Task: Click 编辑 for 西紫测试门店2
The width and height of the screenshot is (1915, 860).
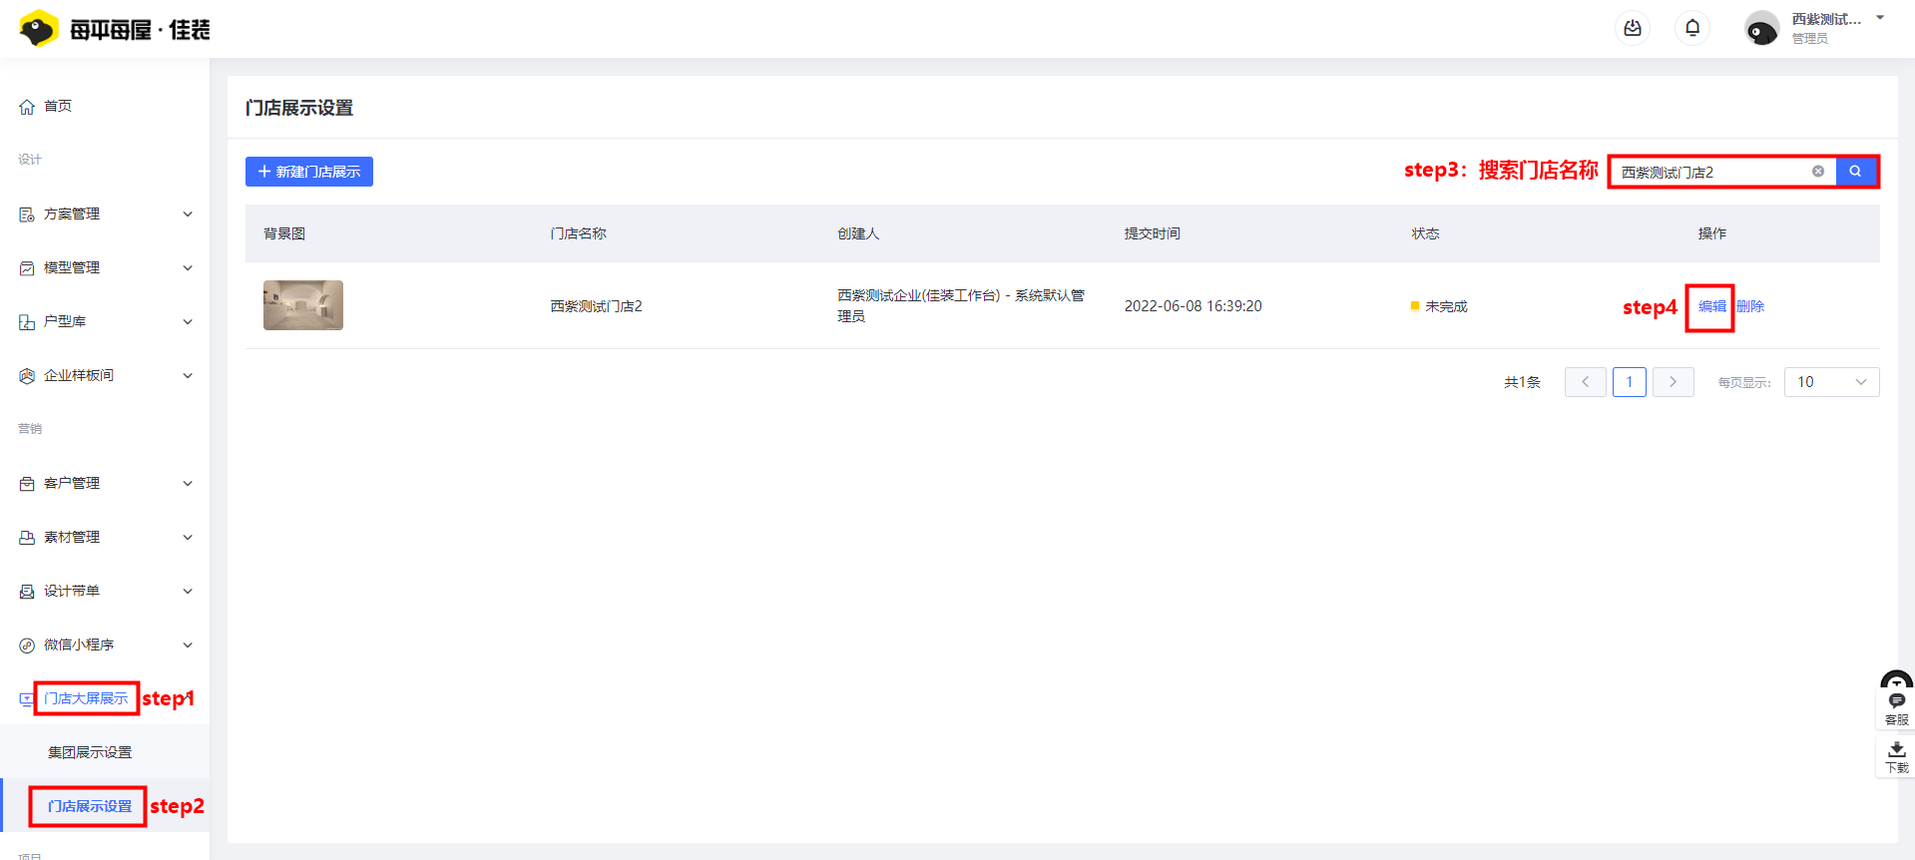Action: (1712, 306)
